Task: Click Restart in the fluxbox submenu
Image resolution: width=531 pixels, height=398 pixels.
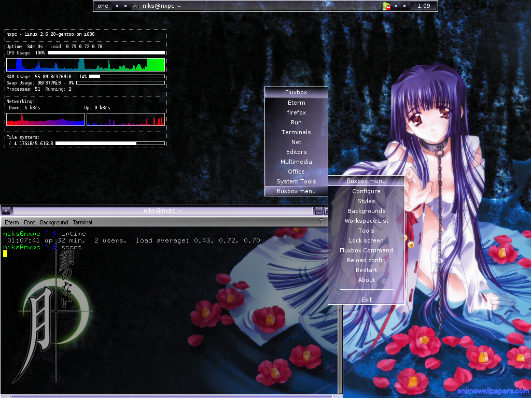Action: pyautogui.click(x=366, y=269)
